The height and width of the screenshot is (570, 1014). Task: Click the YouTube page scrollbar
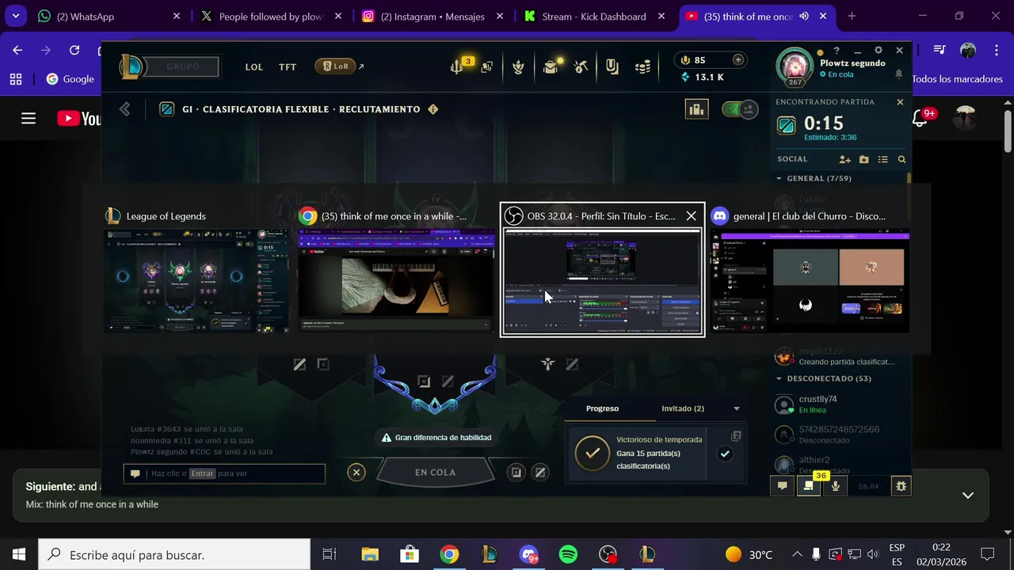pyautogui.click(x=1008, y=131)
